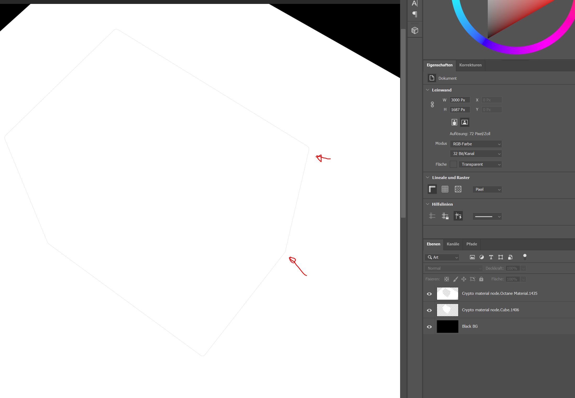This screenshot has width=575, height=398.
Task: Click the canvas width input field
Action: 460,100
